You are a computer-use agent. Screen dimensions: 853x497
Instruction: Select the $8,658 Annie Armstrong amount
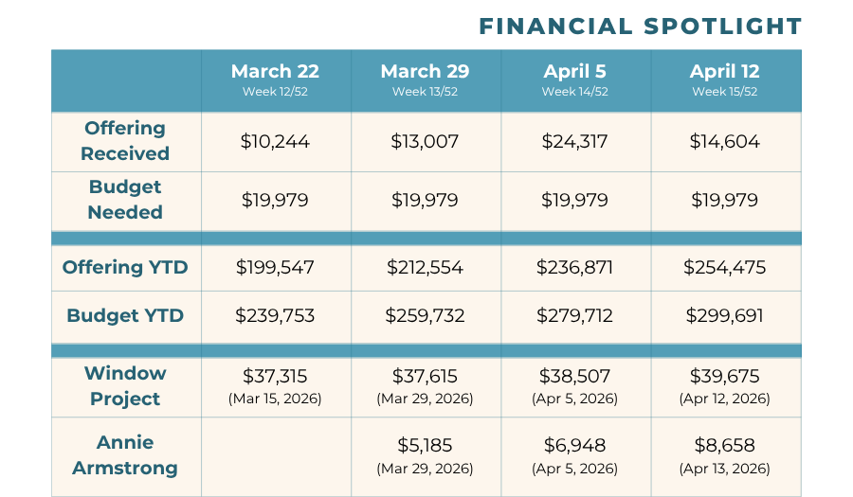tap(725, 446)
